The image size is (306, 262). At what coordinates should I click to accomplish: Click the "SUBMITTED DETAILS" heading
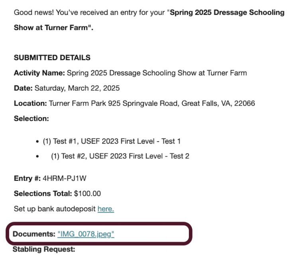point(52,58)
